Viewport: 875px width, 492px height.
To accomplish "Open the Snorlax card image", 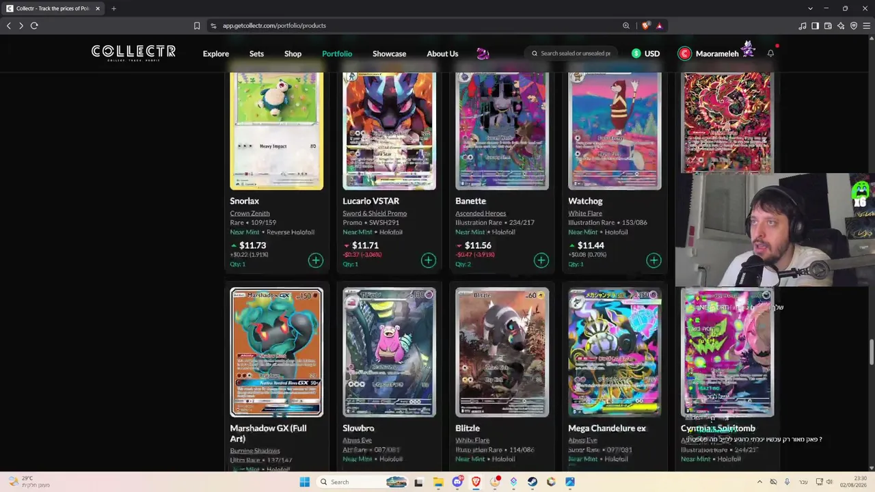I will coord(276,131).
